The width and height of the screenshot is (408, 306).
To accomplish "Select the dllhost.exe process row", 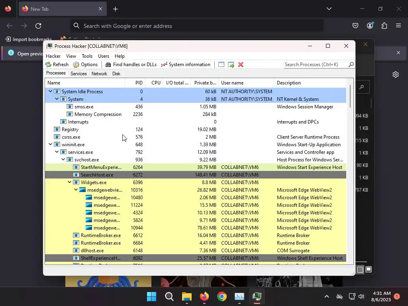I will pos(195,251).
